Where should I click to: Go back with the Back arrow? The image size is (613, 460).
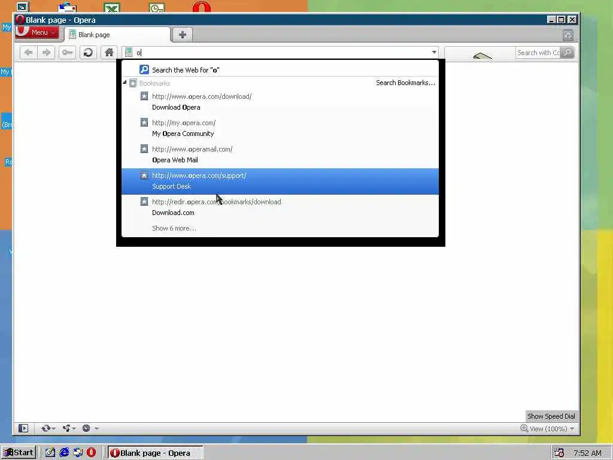pos(29,53)
